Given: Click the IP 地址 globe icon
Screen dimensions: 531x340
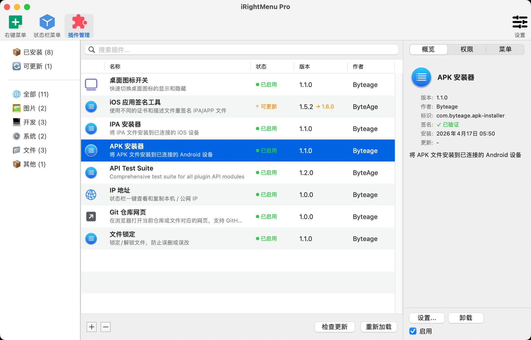Looking at the screenshot, I should point(91,195).
